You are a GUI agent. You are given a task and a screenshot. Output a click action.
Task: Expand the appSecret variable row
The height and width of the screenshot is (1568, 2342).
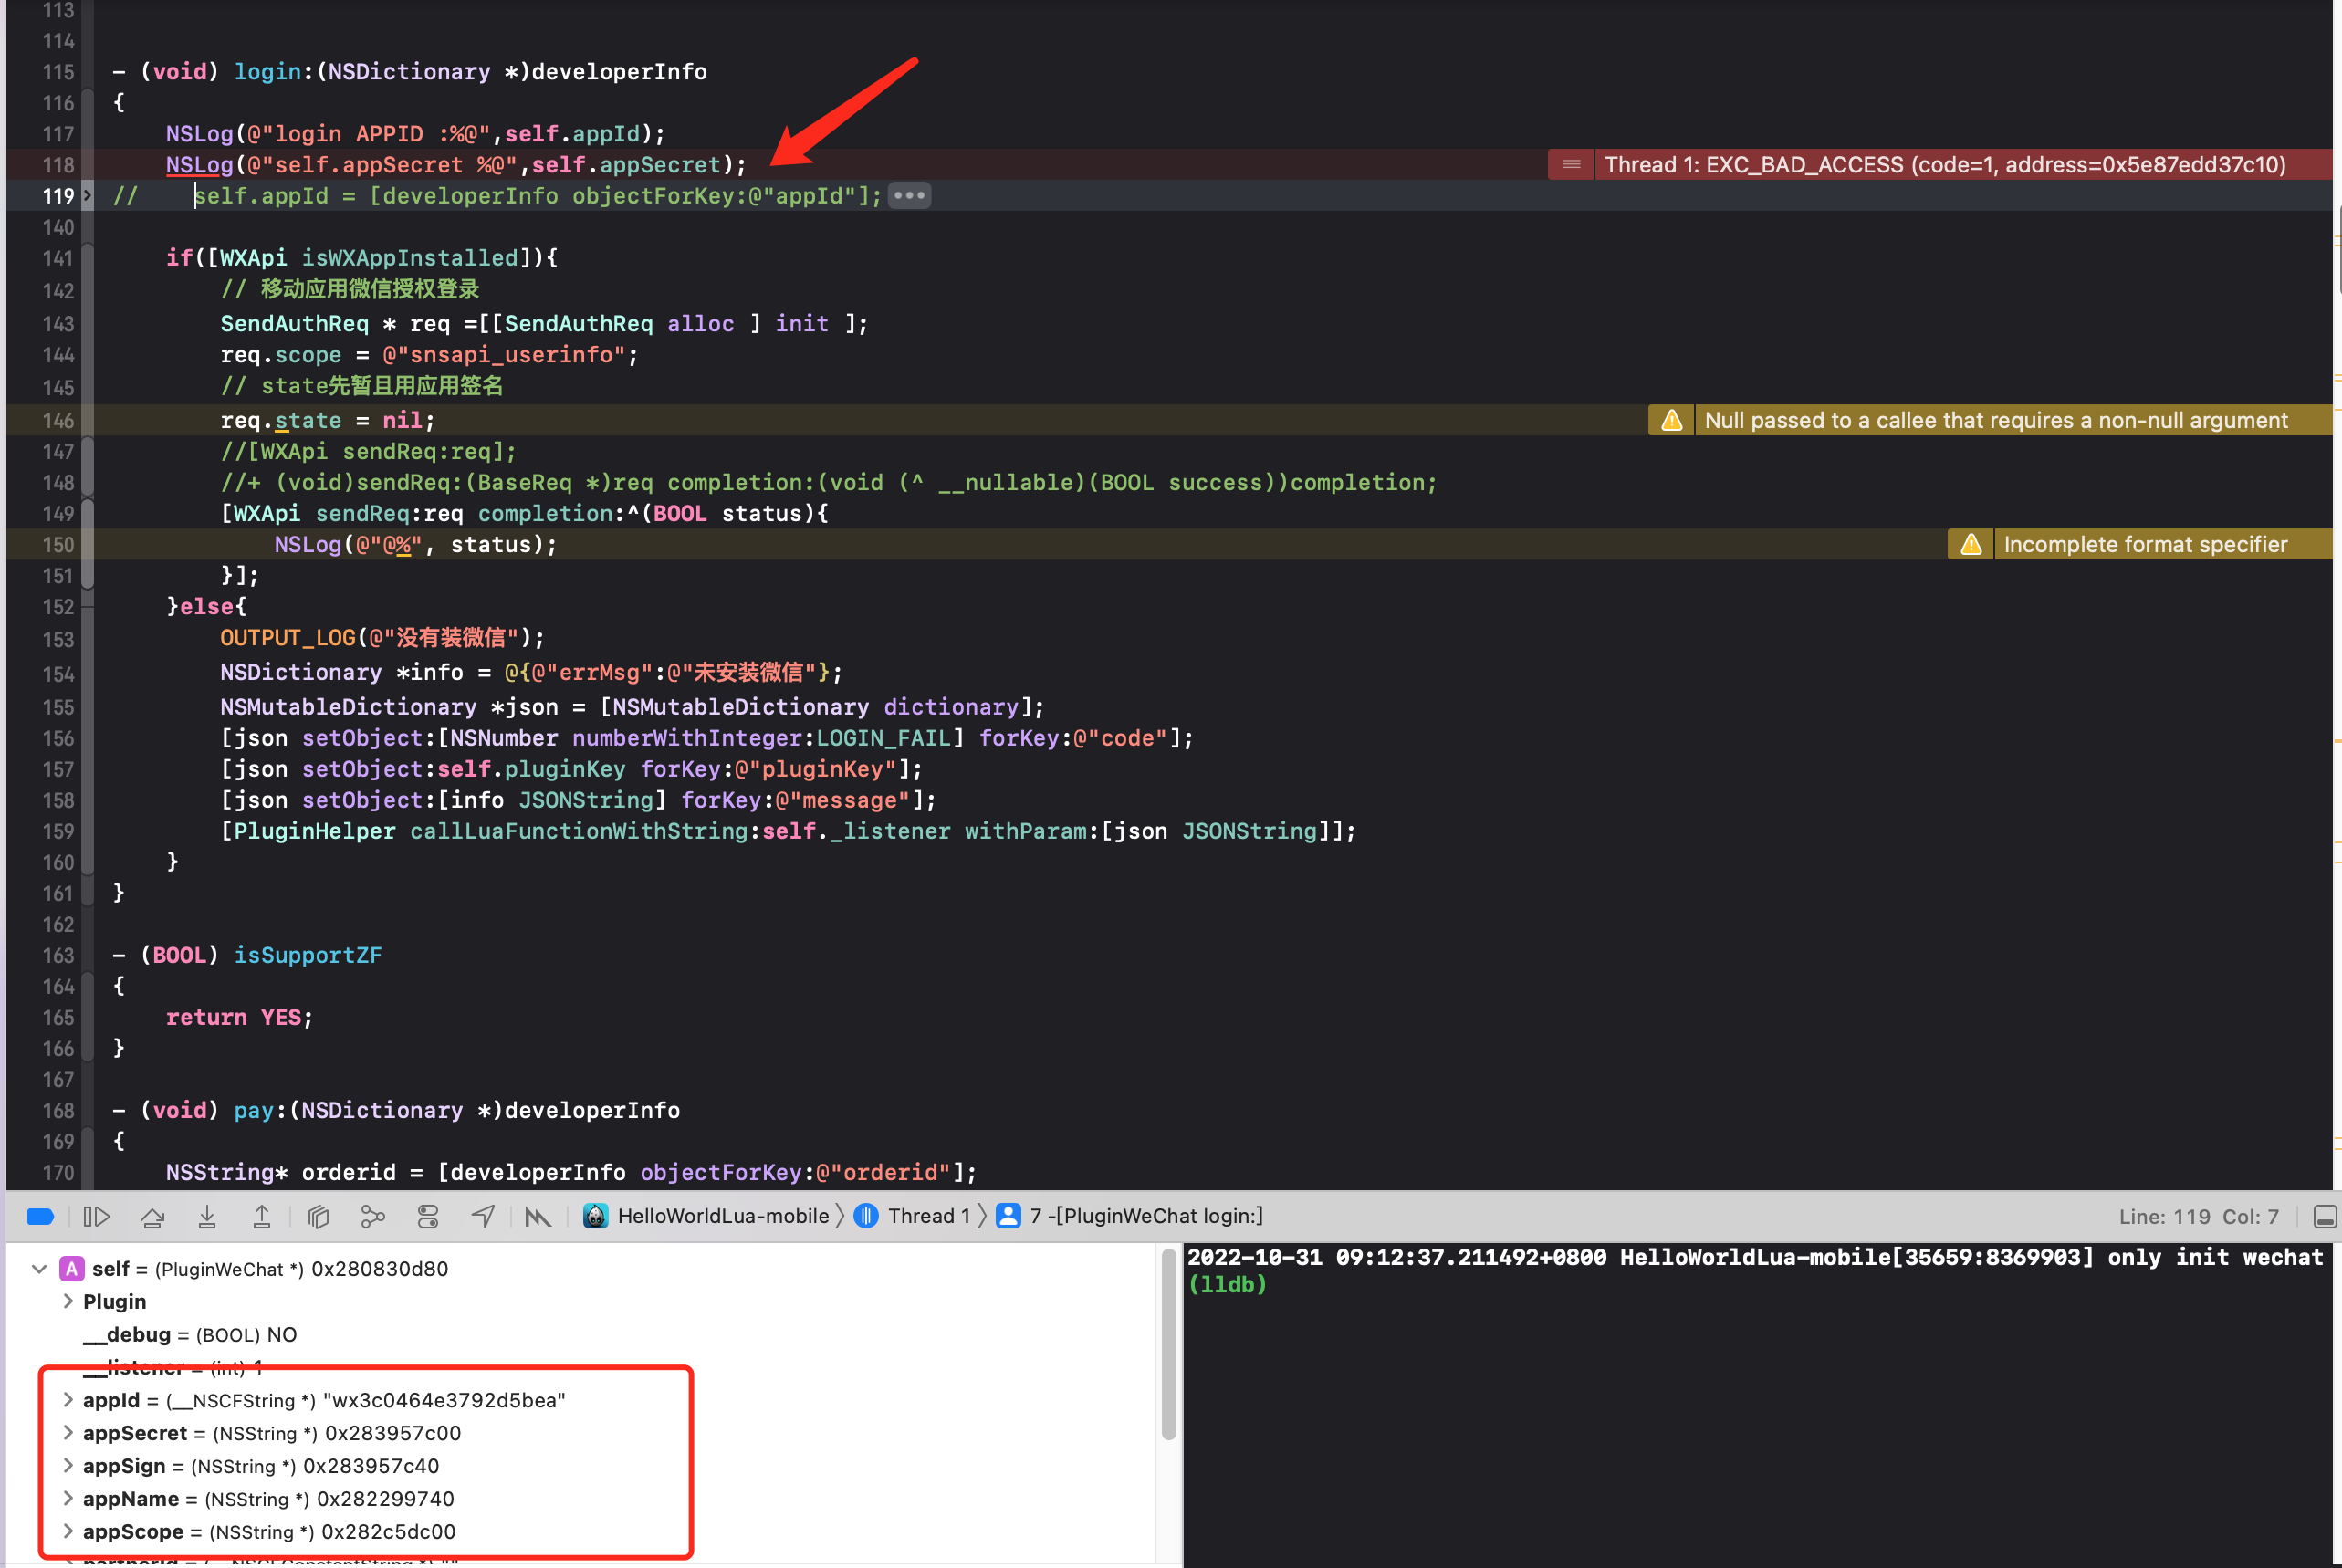[x=68, y=1433]
